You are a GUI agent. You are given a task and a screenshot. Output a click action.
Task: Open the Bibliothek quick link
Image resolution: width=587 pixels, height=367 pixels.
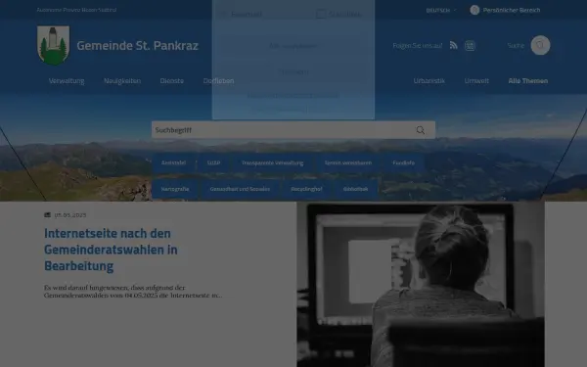pos(356,189)
